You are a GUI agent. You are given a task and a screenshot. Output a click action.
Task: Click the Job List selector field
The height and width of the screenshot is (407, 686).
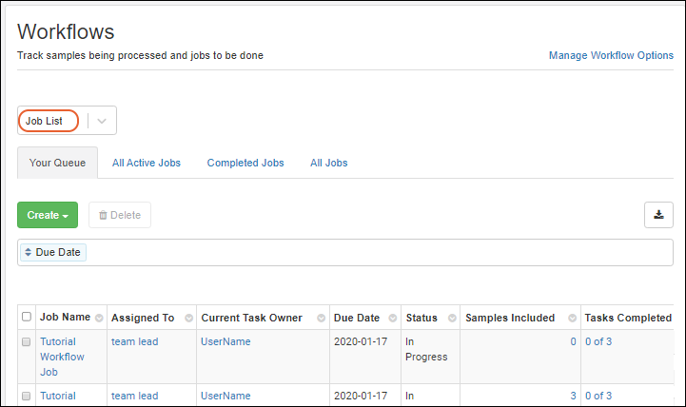(48, 121)
